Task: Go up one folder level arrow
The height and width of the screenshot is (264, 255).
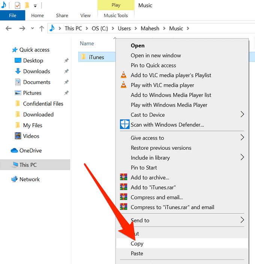Action: coord(42,28)
